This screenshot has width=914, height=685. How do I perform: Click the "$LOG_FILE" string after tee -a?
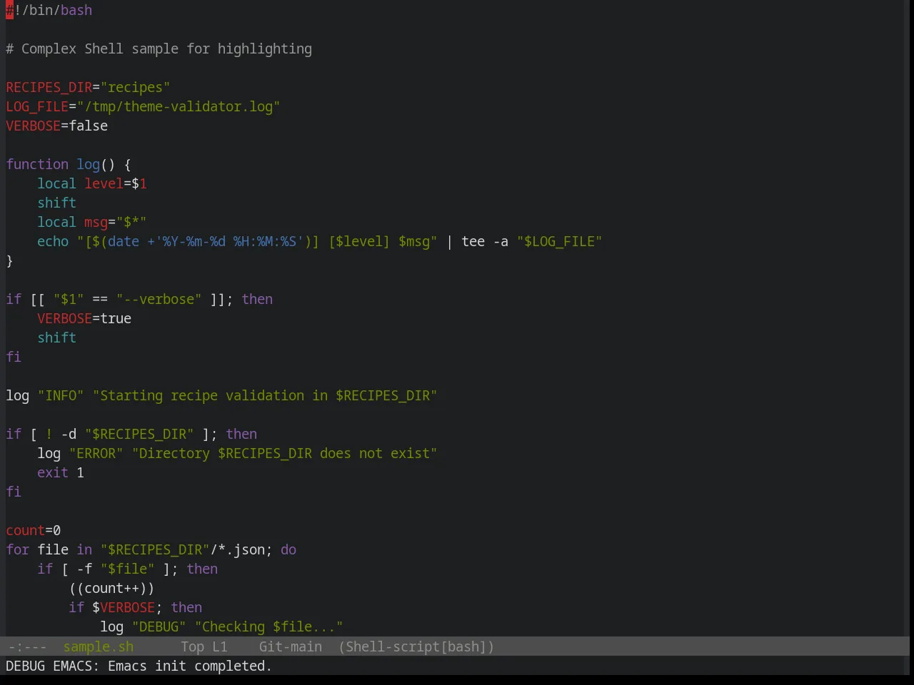(559, 241)
